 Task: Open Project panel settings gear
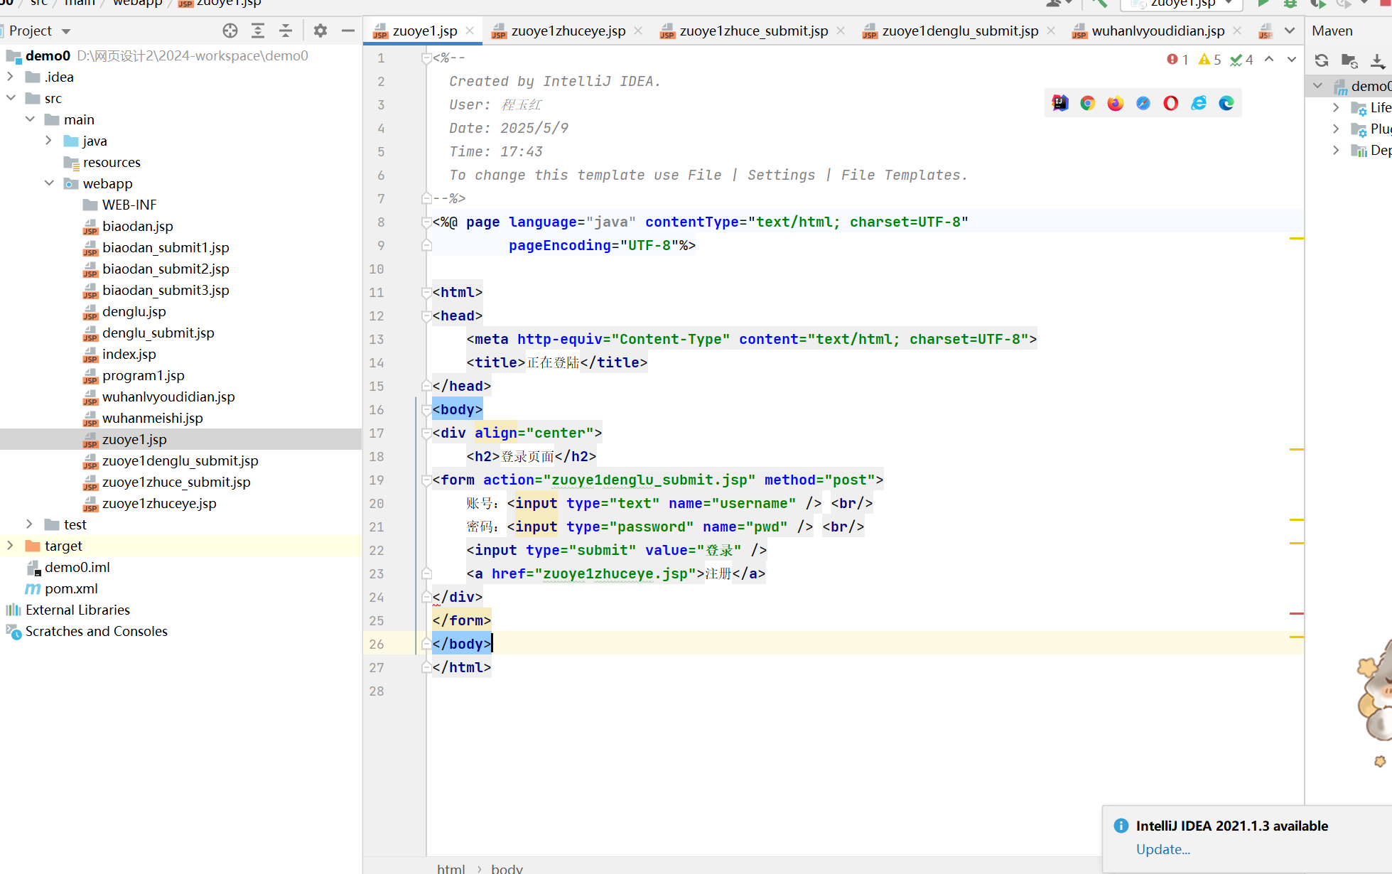320,31
